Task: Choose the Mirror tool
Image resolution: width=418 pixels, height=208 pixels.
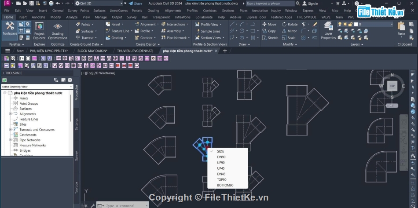Action: click(x=290, y=31)
